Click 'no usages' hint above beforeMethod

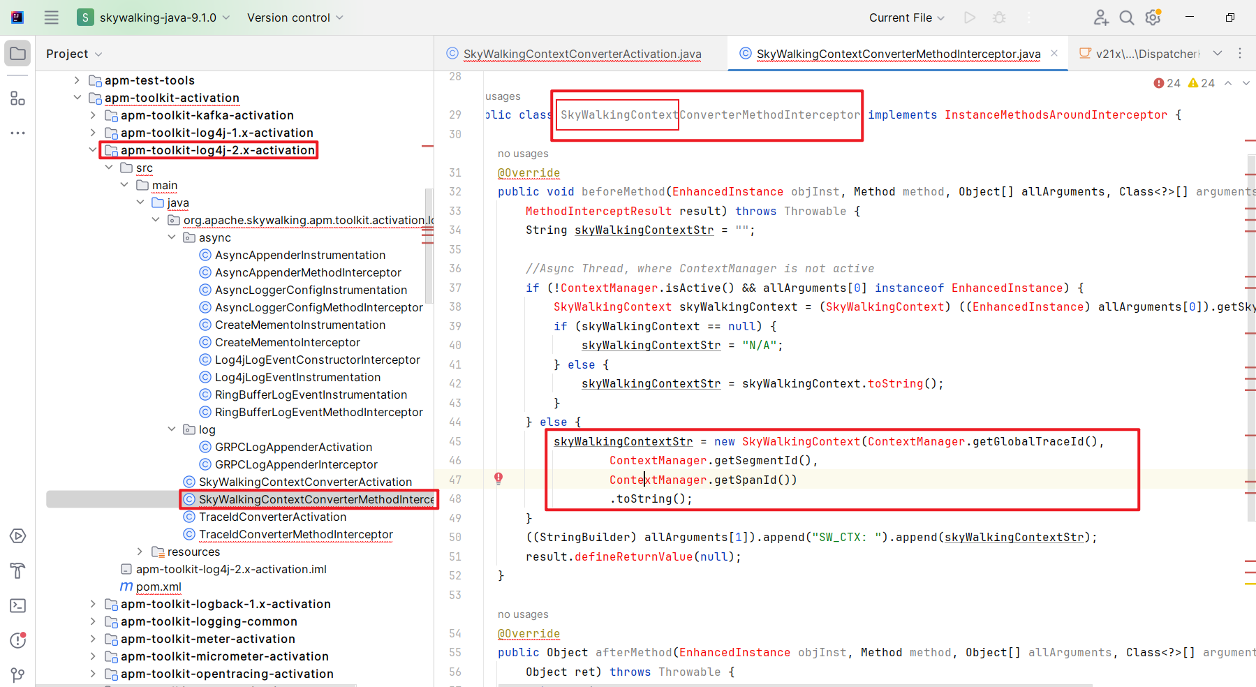point(523,154)
